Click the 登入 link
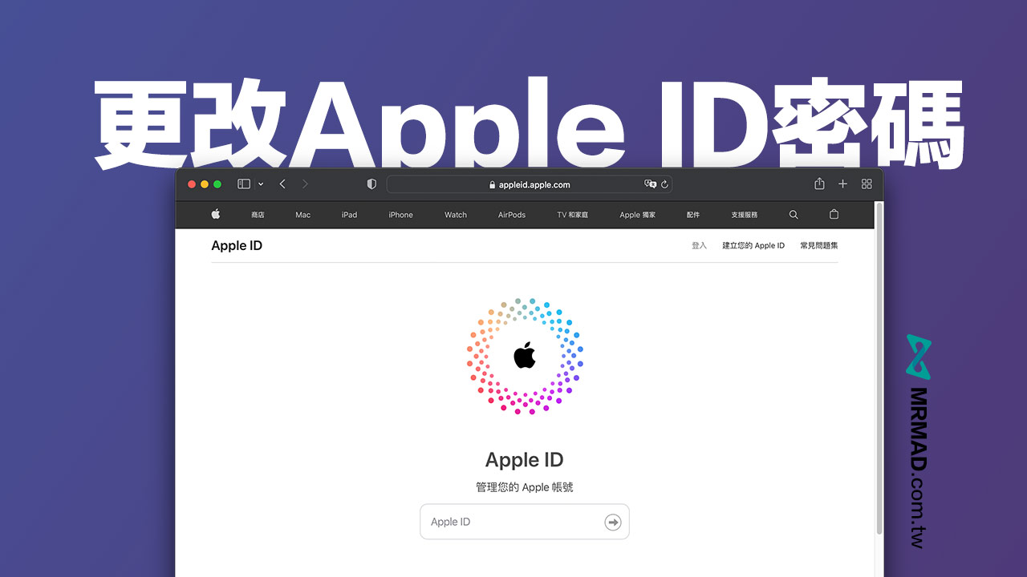 tap(699, 245)
